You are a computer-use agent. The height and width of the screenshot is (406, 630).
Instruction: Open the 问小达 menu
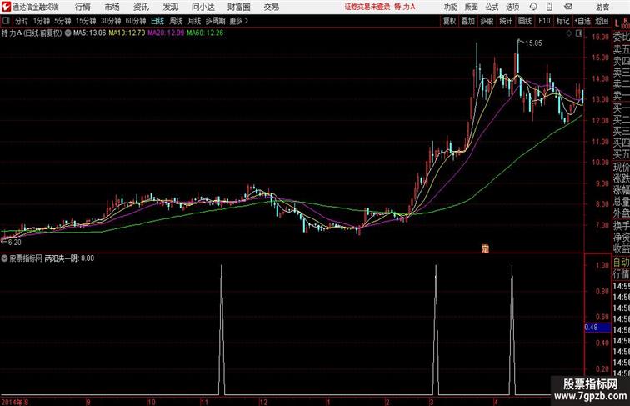click(202, 7)
